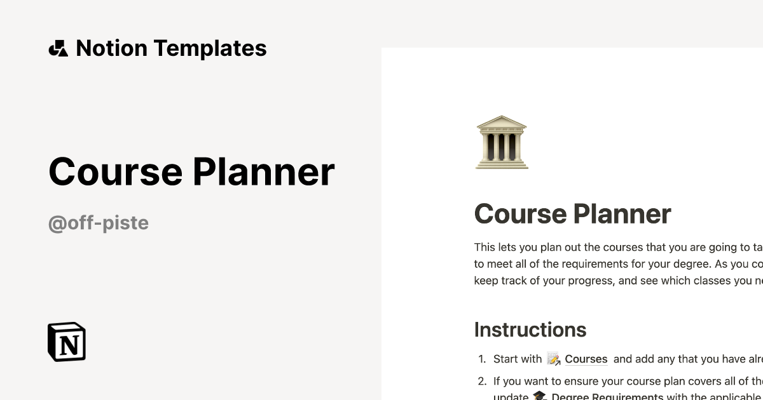Click the line "to meet all of the requirements"
This screenshot has width=763, height=400.
(617, 263)
